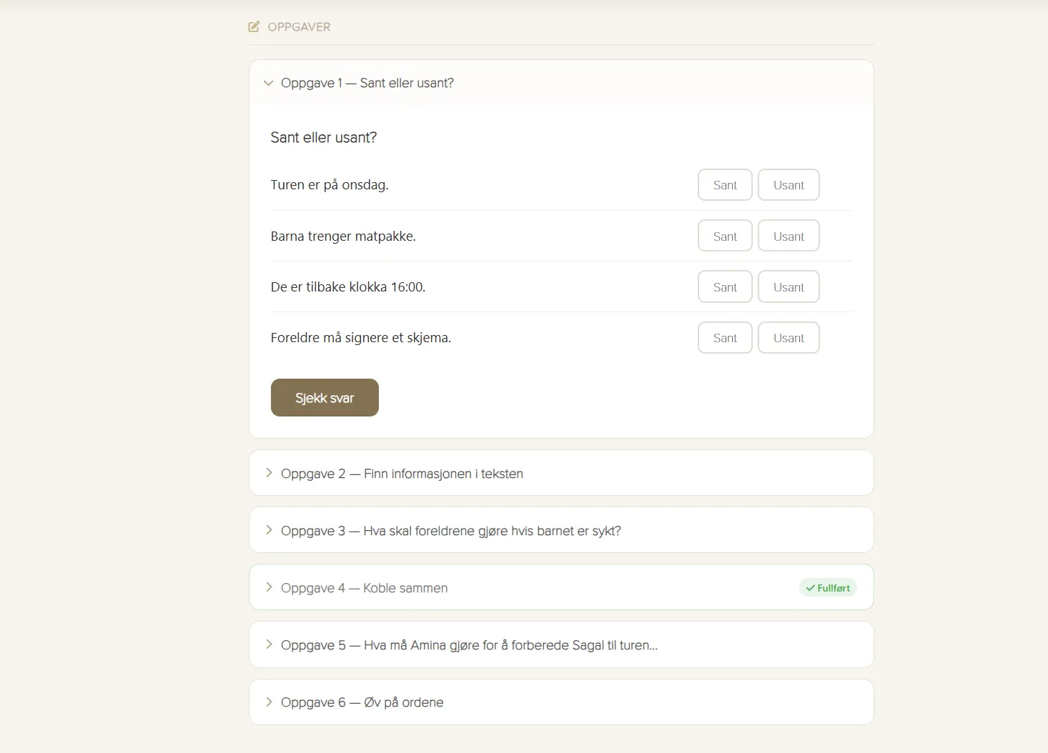Select Usant for 'Barna trenger matpakke'
1048x753 pixels.
pos(789,236)
